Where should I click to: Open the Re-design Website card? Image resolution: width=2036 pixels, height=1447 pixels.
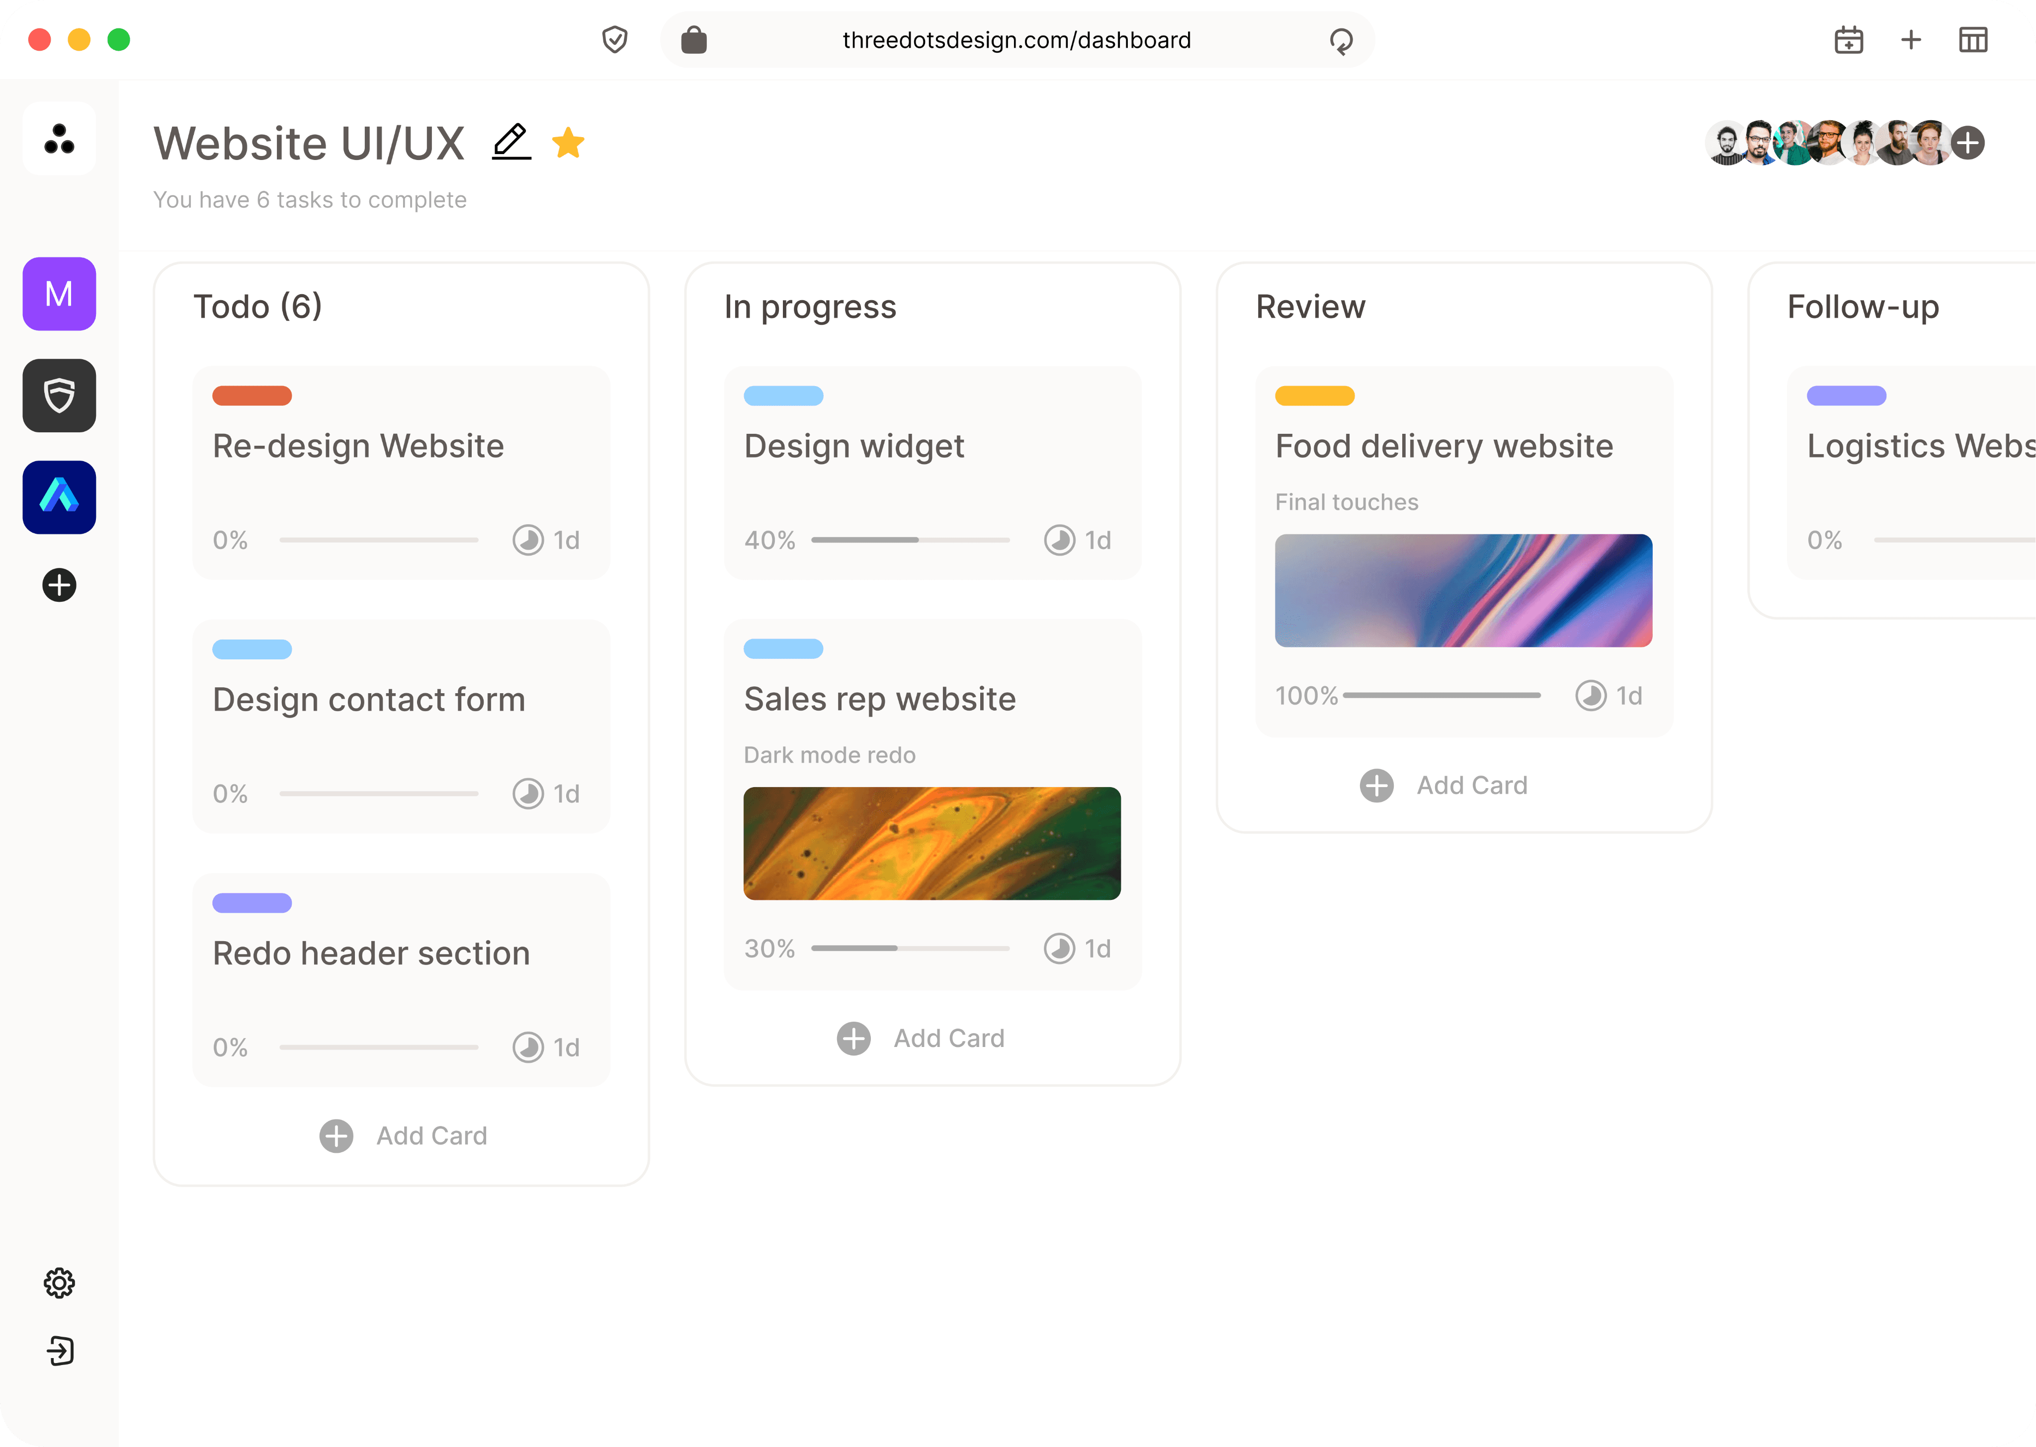(401, 472)
